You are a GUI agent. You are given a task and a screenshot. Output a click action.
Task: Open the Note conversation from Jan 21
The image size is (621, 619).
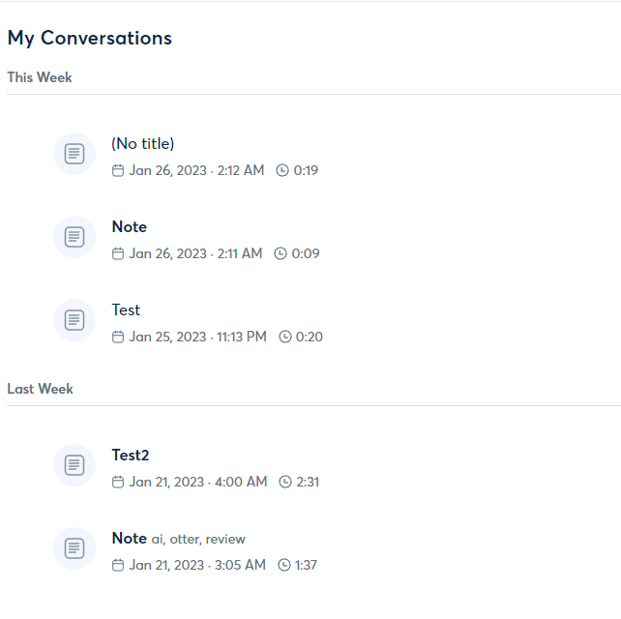pyautogui.click(x=130, y=538)
